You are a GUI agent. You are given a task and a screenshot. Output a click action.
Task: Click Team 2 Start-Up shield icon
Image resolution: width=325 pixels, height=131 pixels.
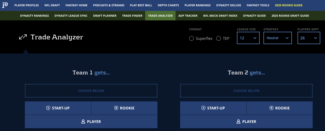[x=203, y=108]
